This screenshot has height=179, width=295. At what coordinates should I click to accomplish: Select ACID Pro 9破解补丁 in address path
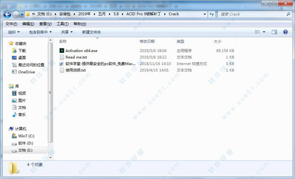(x=144, y=14)
